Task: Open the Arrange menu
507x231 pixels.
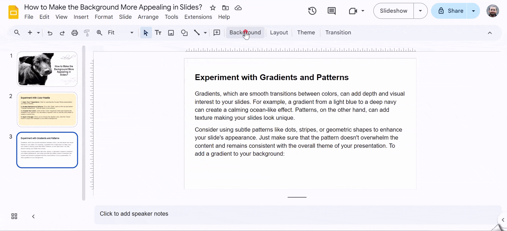Action: click(x=148, y=17)
